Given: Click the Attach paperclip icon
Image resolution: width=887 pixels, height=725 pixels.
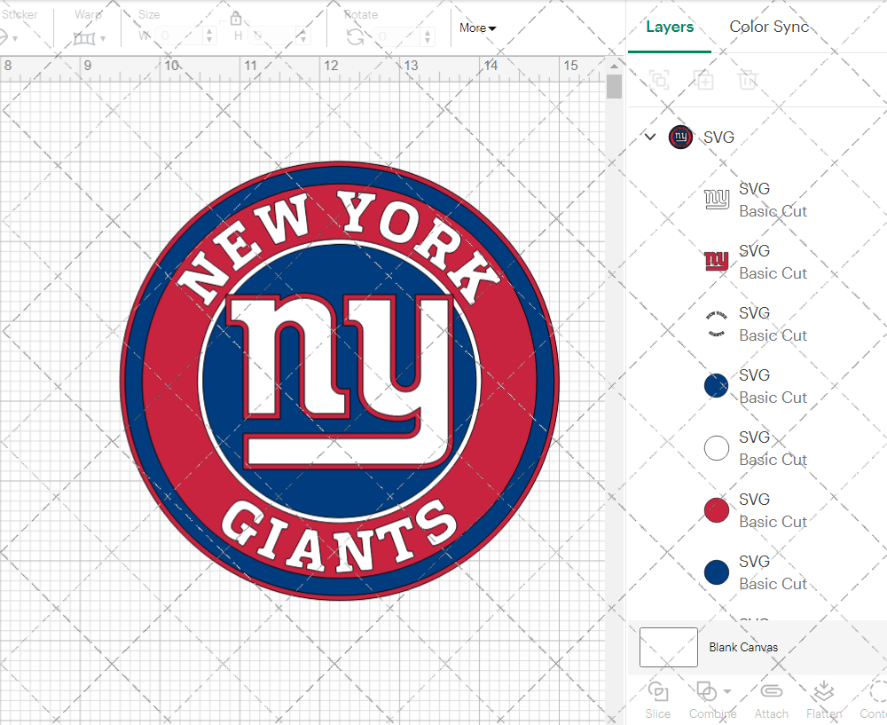Looking at the screenshot, I should click(771, 692).
